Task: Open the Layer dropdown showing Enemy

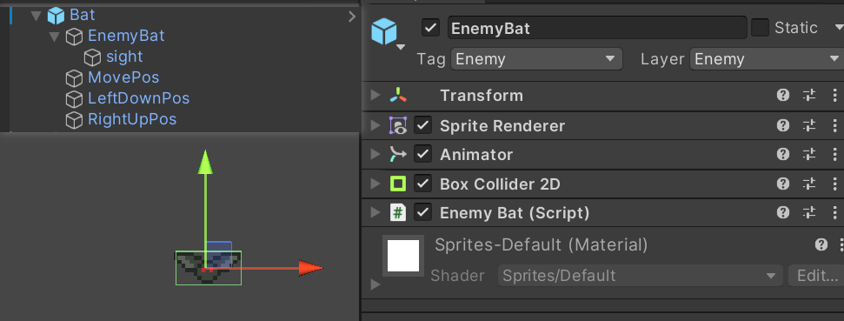Action: coord(767,59)
